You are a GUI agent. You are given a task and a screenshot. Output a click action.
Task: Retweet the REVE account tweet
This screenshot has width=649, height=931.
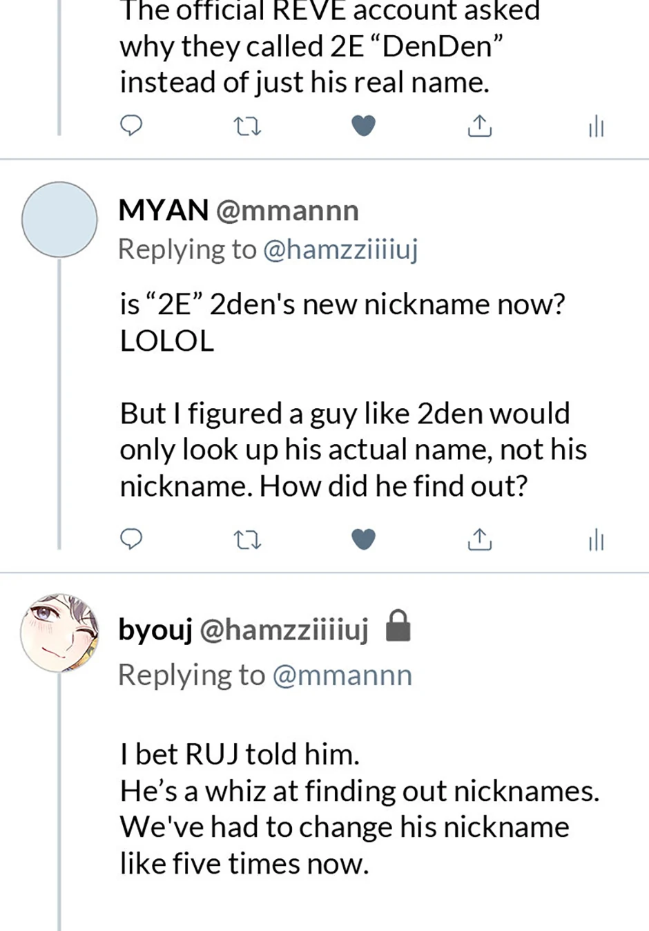(247, 126)
